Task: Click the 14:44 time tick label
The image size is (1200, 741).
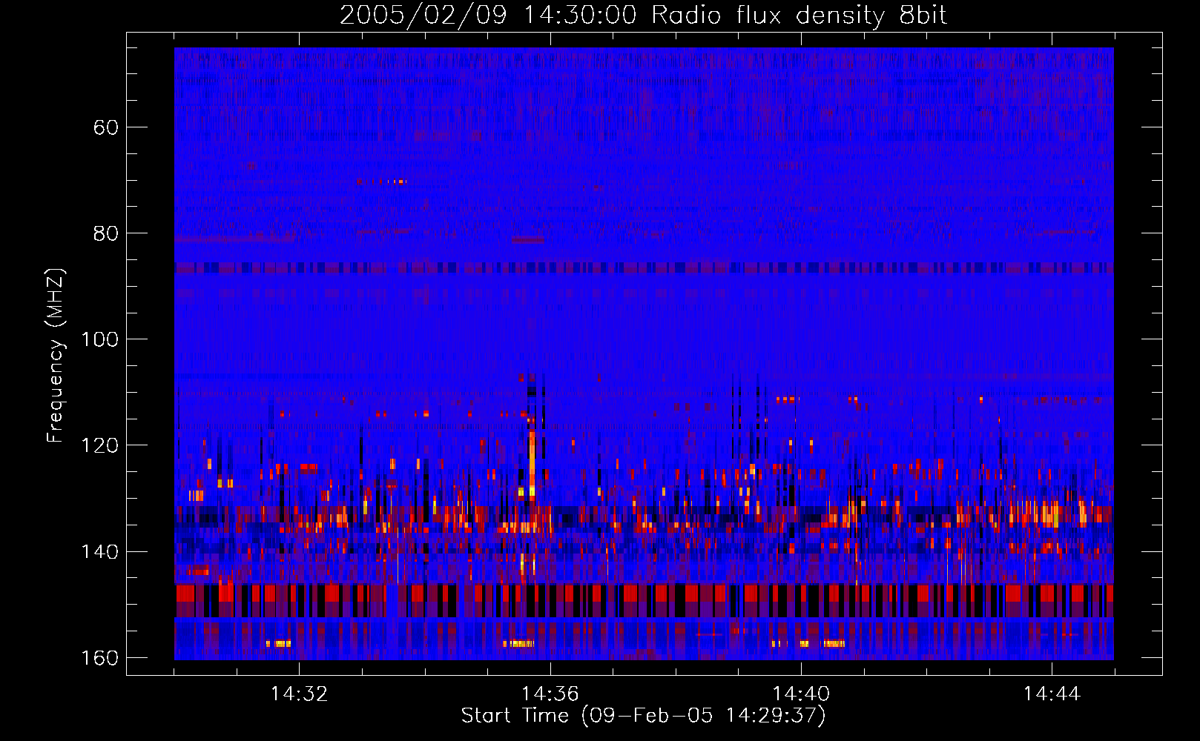Action: 1052,694
